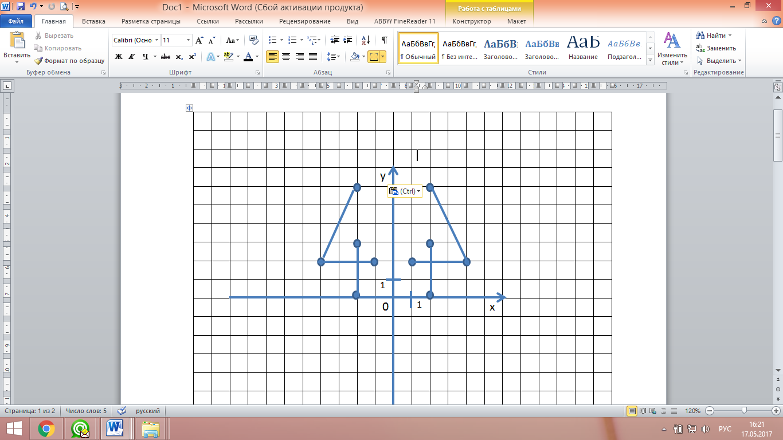Click the Изменить стили button
This screenshot has width=783, height=440.
click(672, 49)
